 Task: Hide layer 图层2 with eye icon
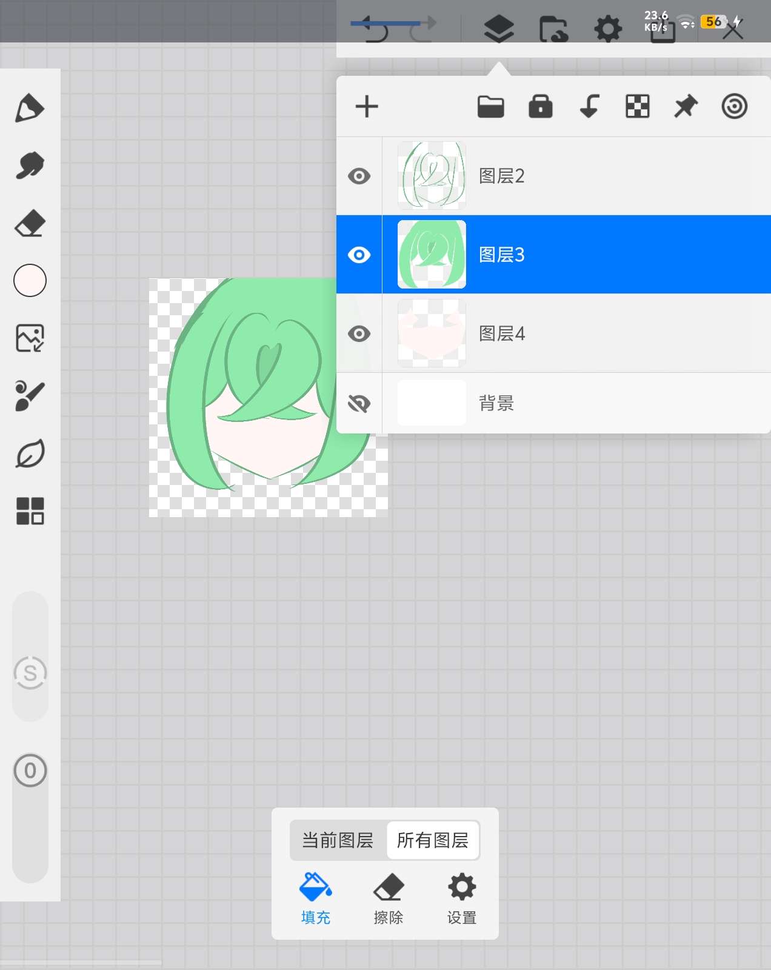point(359,176)
